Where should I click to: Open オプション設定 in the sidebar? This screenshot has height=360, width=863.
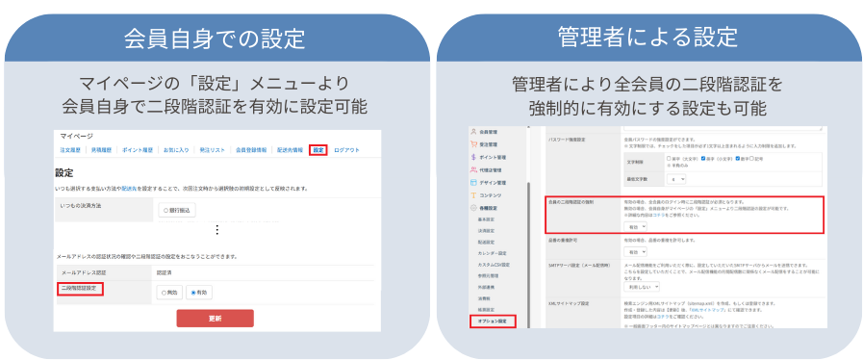[493, 321]
